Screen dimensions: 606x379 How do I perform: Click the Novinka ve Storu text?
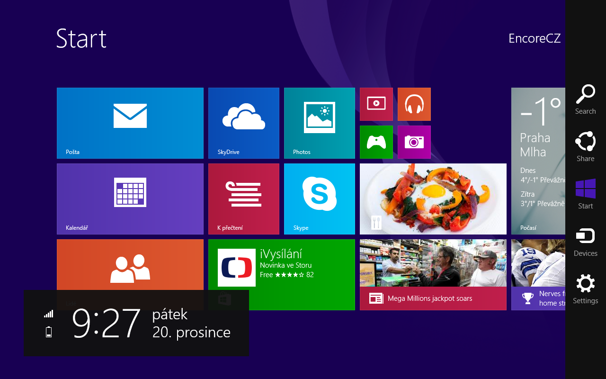(x=286, y=265)
